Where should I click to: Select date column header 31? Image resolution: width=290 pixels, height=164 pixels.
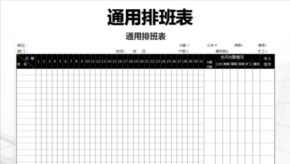[201, 61]
